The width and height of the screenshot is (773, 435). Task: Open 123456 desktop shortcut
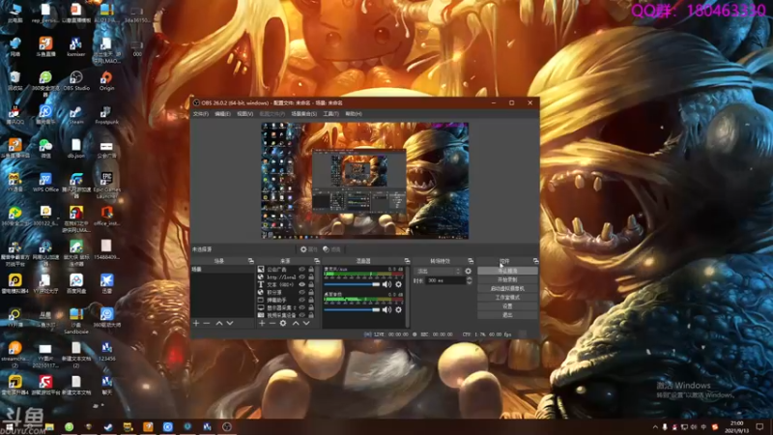106,352
